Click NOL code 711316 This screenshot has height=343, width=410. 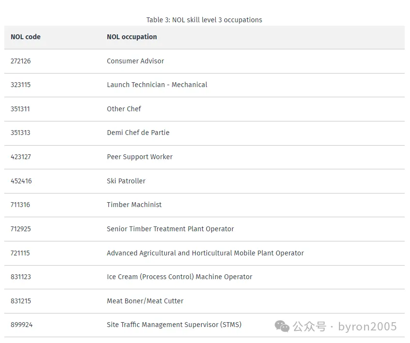click(20, 205)
